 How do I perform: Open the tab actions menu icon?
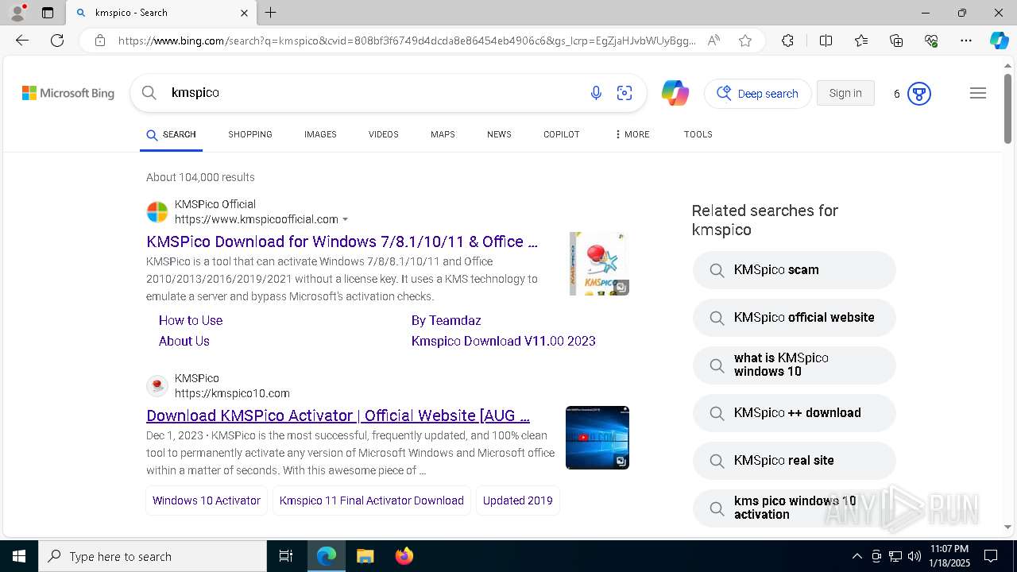coord(48,13)
